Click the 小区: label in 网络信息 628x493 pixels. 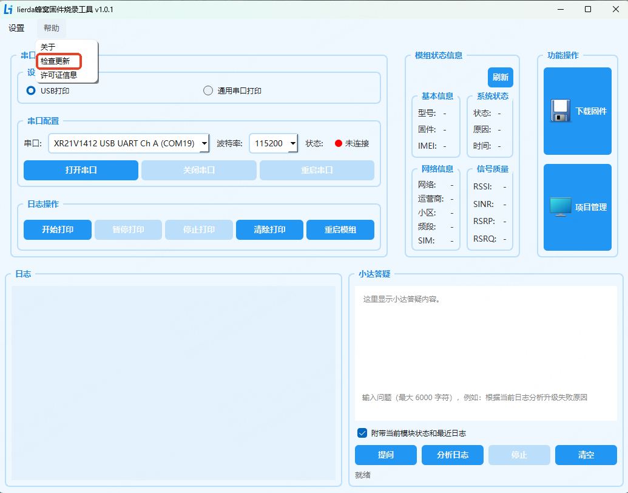(427, 212)
